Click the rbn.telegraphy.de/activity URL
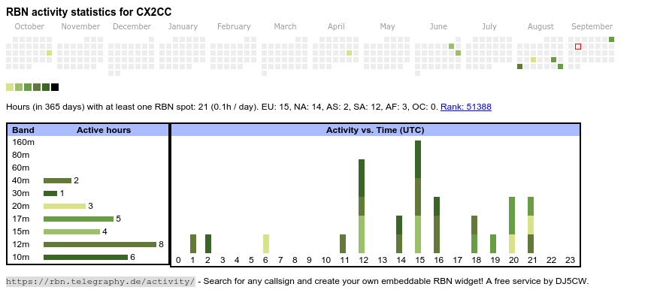This screenshot has height=293, width=654. point(101,281)
